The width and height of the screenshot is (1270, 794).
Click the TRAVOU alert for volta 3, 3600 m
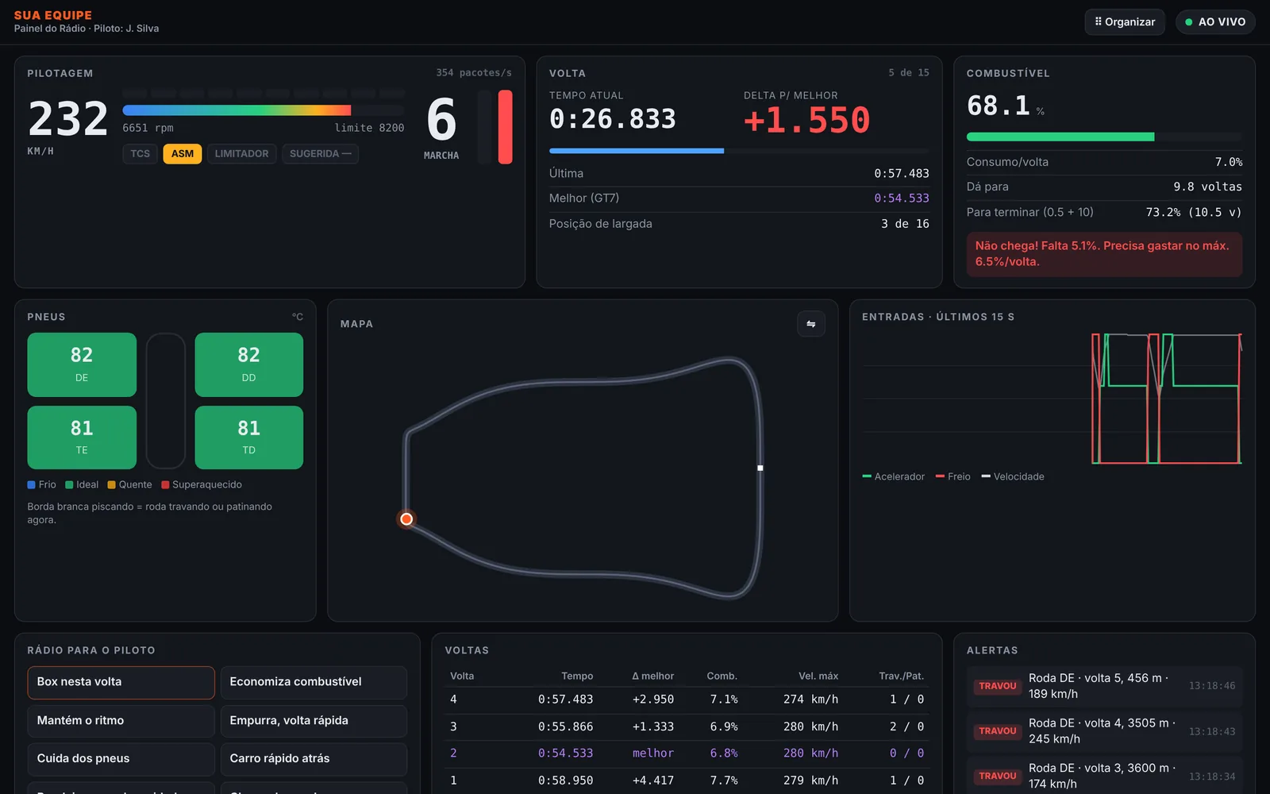[x=1104, y=776]
